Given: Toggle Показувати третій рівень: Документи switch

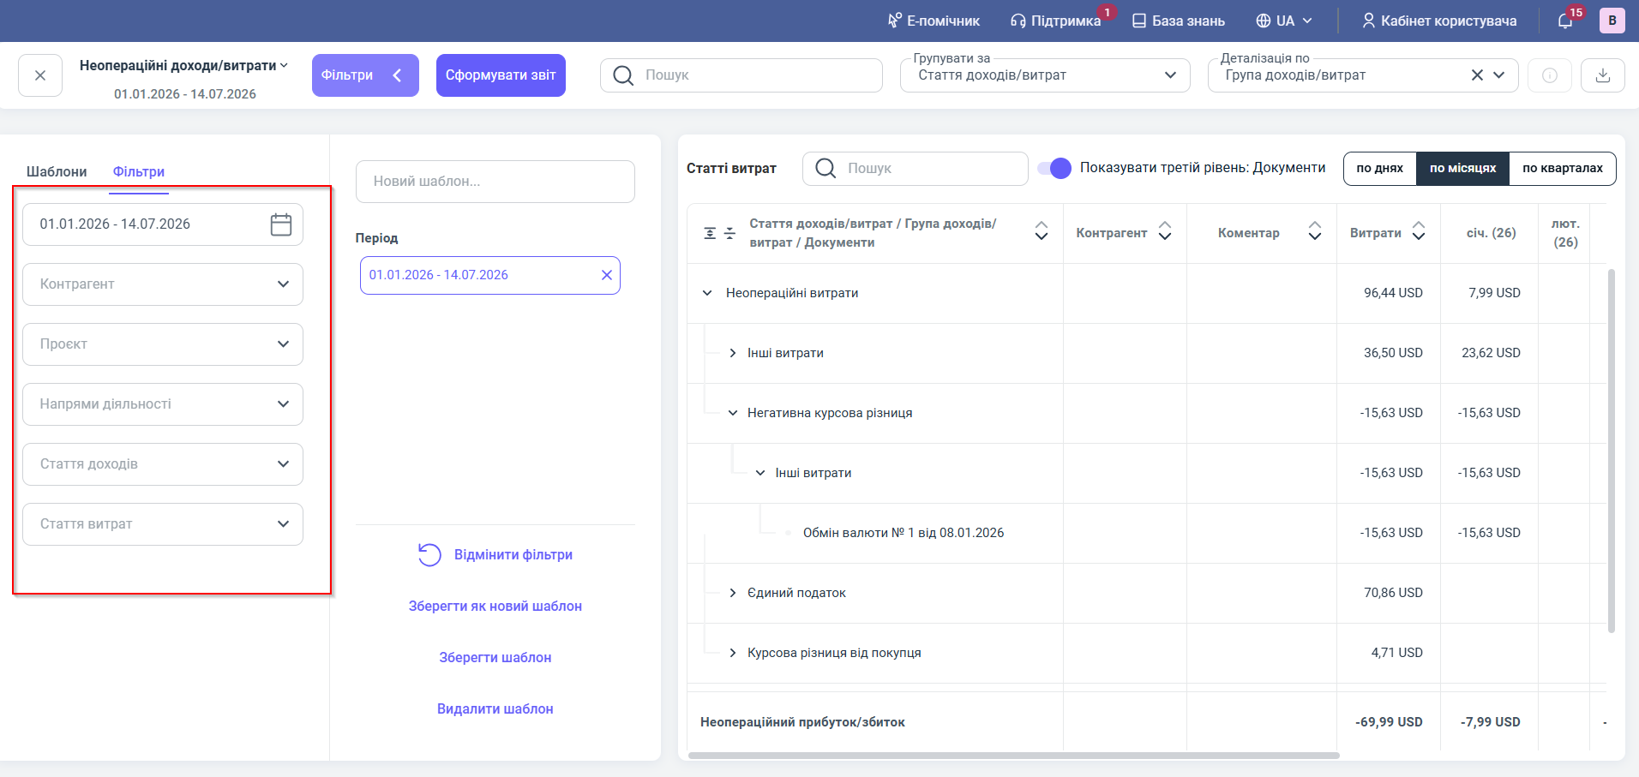Looking at the screenshot, I should 1054,169.
